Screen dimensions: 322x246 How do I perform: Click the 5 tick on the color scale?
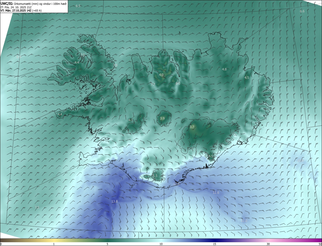pyautogui.click(x=107, y=244)
